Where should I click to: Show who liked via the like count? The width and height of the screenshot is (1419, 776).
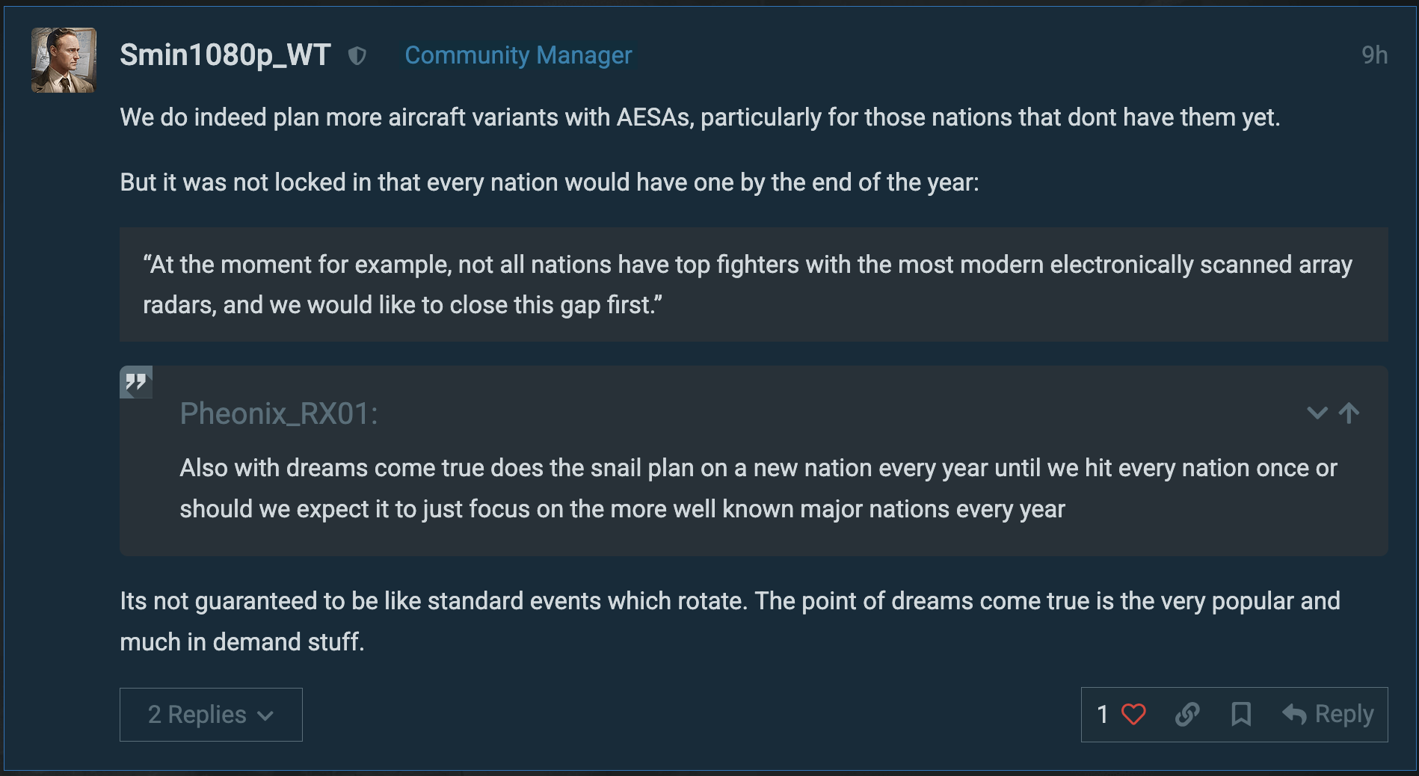[x=1102, y=715]
